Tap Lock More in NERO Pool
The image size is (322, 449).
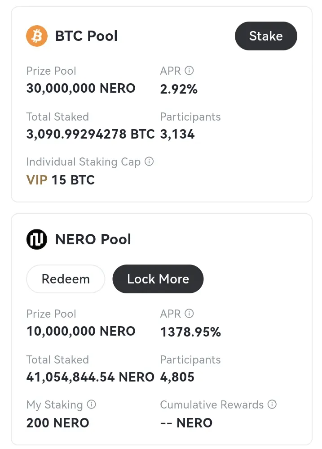(158, 279)
